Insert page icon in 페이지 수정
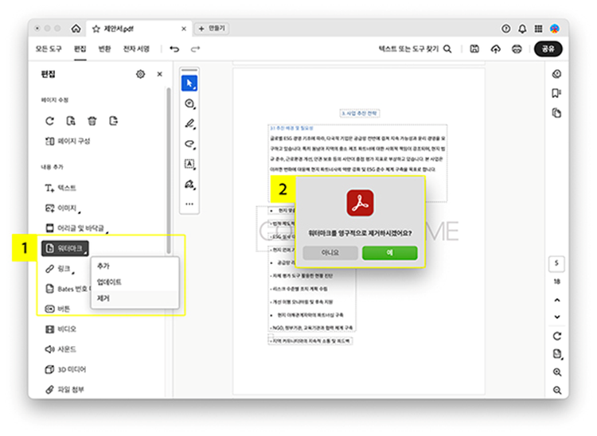 point(114,121)
